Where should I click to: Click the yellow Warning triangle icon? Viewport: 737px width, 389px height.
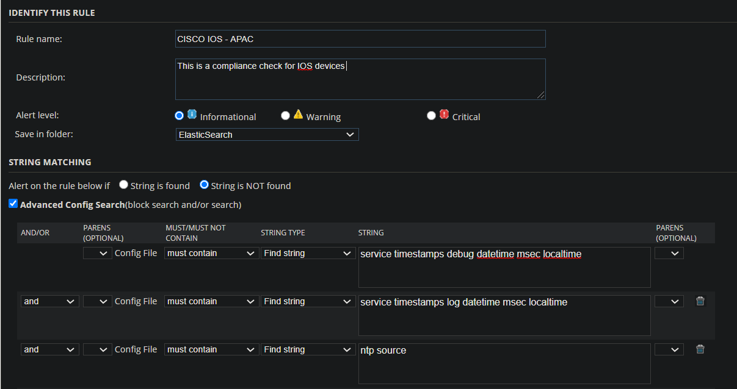pyautogui.click(x=298, y=114)
